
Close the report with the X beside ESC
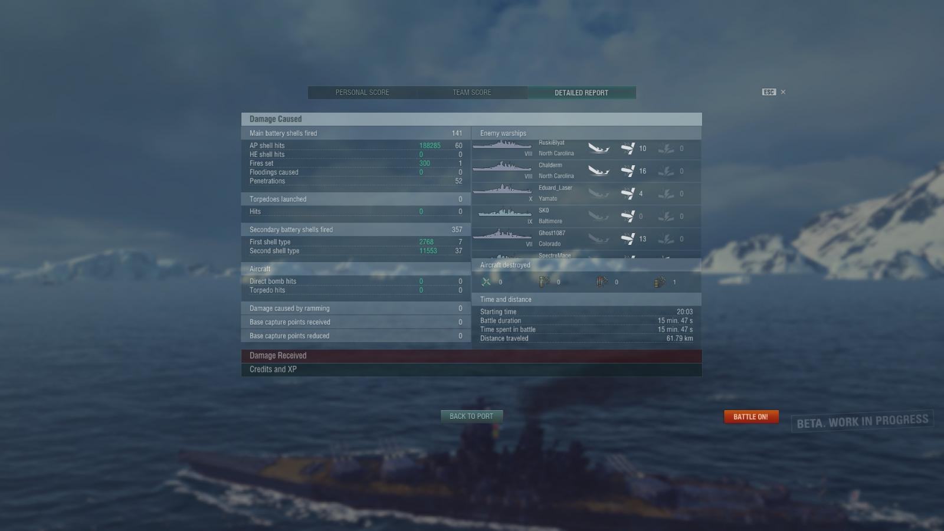tap(783, 92)
